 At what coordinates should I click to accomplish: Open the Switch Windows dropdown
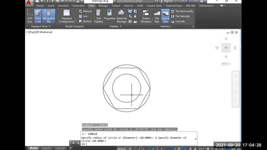point(146,16)
